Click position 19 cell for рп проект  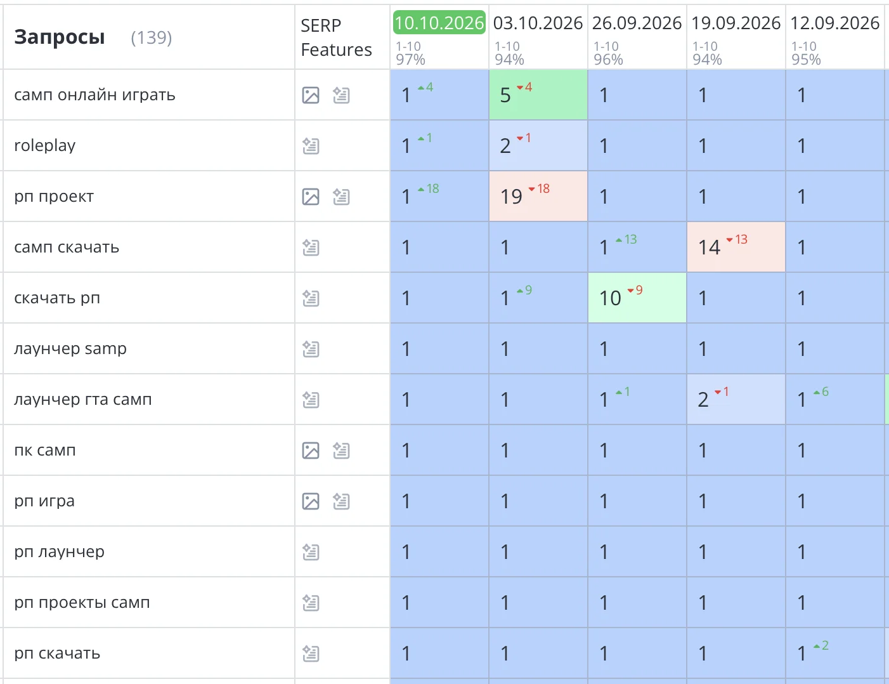click(538, 196)
